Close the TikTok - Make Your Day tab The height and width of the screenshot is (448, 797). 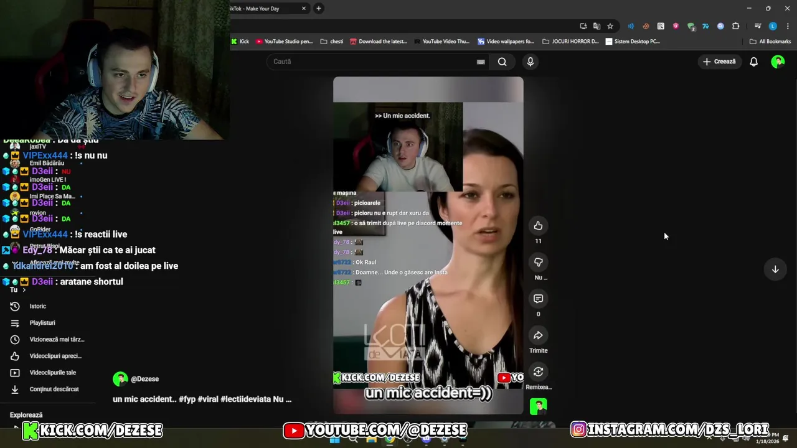[304, 9]
